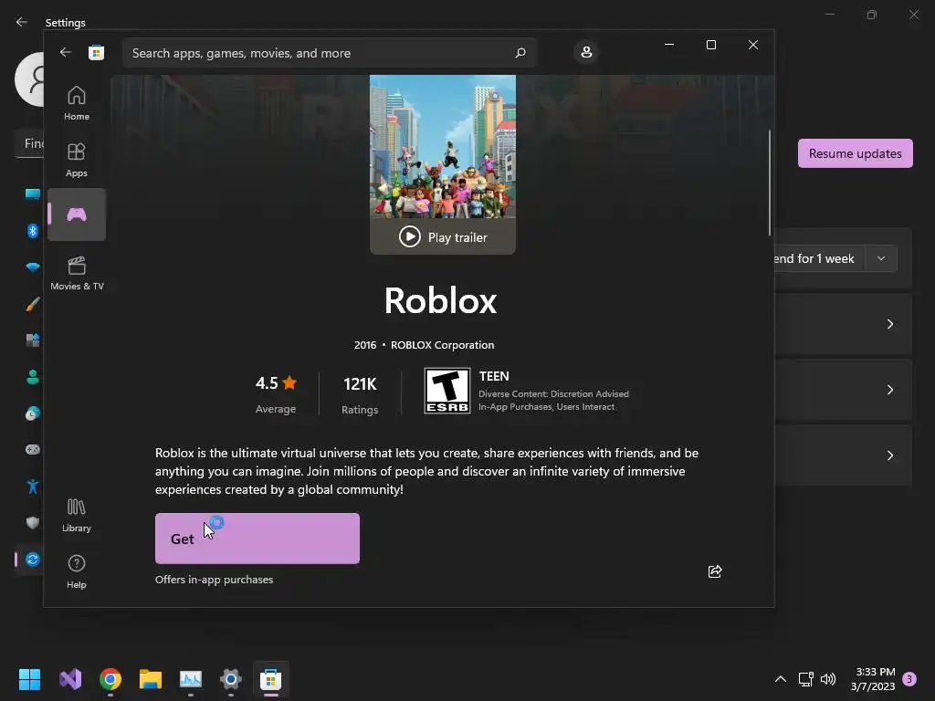Open the volume control in tray
Viewport: 935px width, 701px height.
click(828, 679)
